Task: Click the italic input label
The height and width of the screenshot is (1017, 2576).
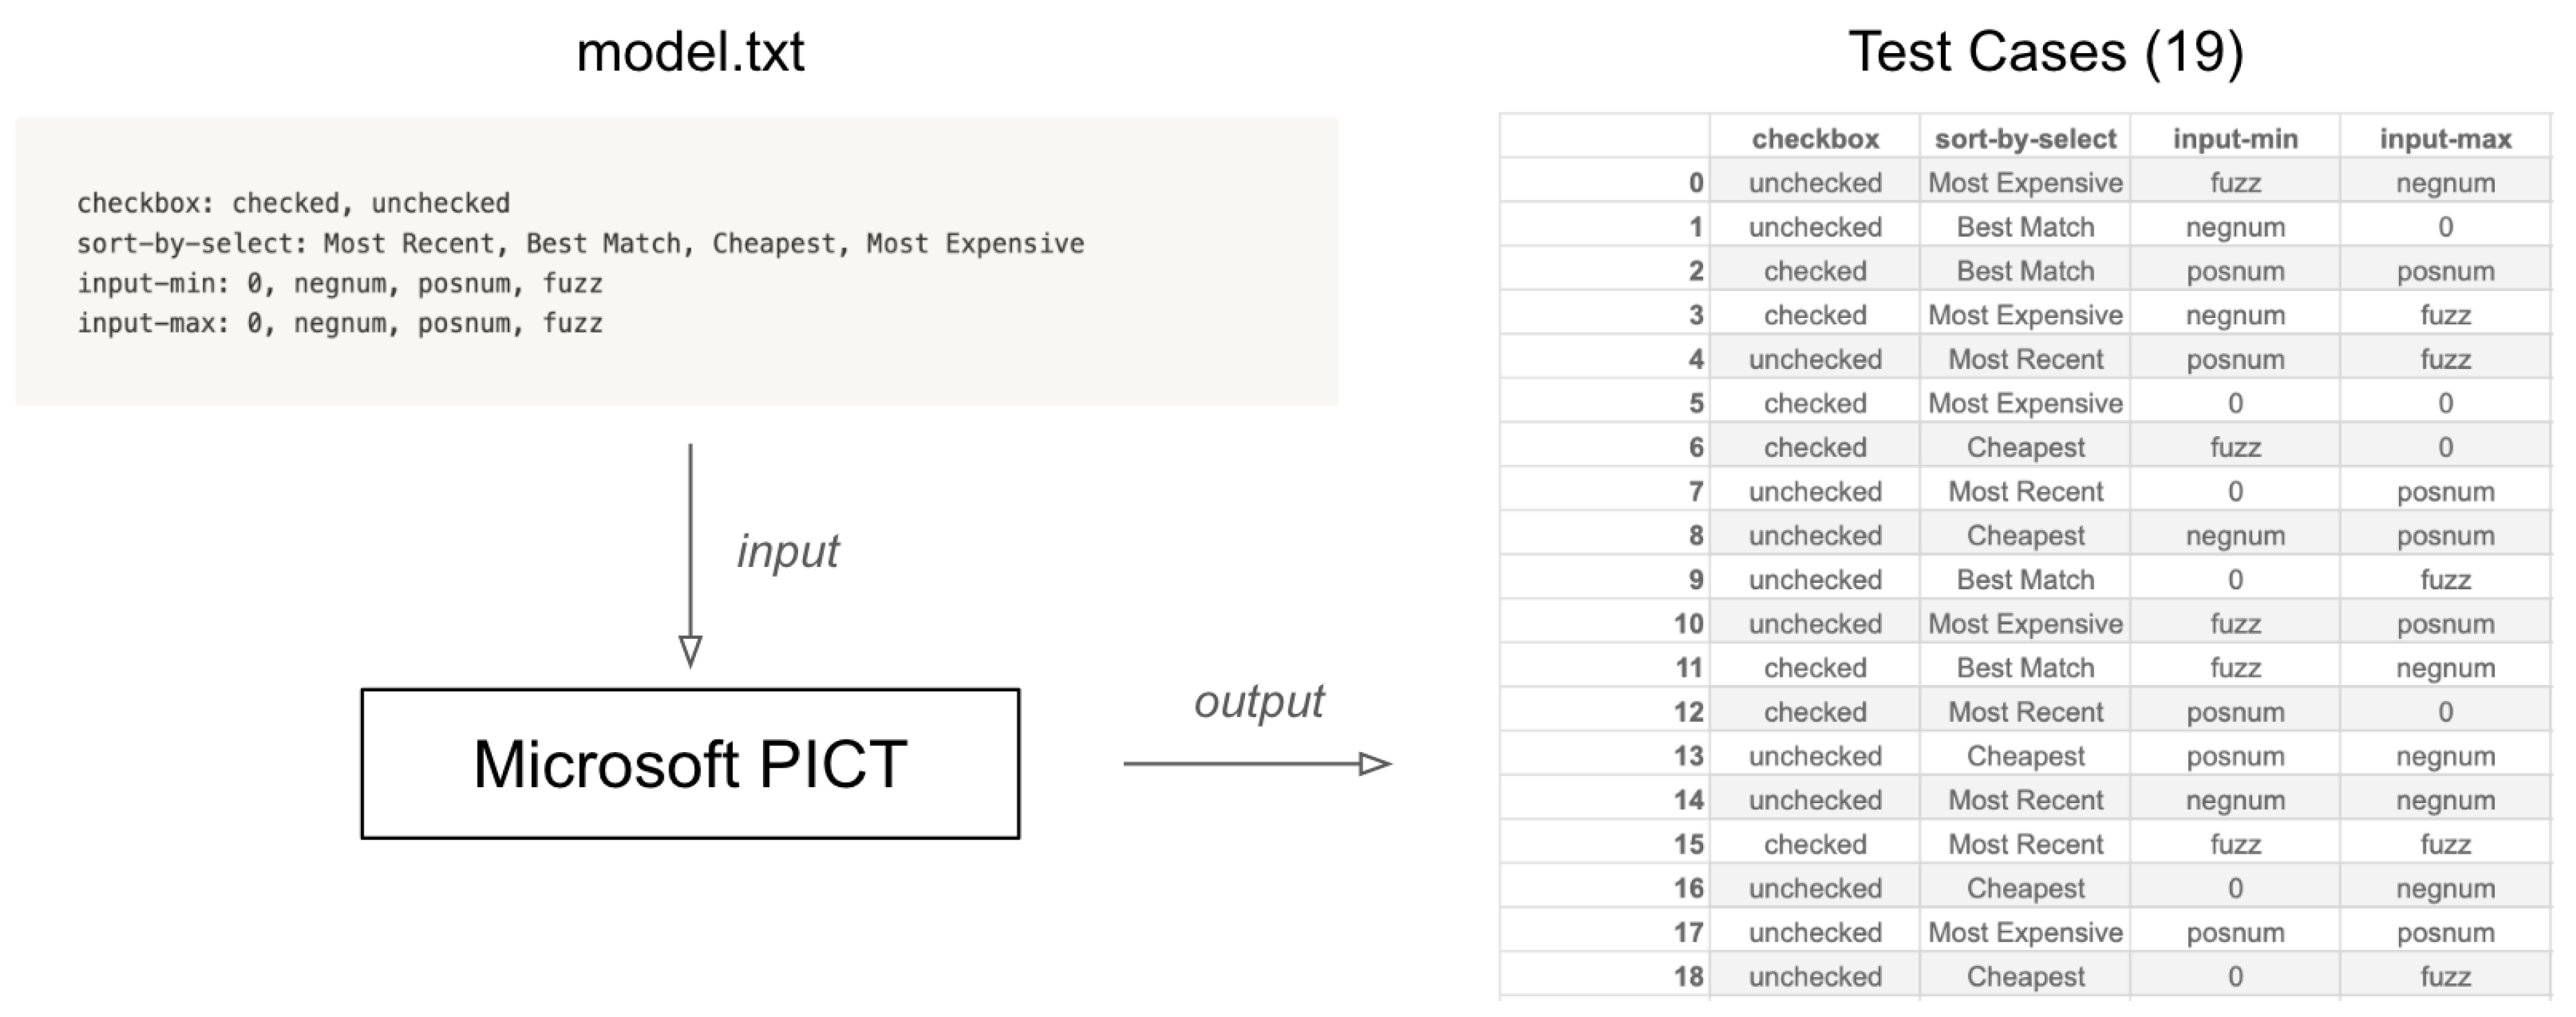Action: pyautogui.click(x=788, y=551)
